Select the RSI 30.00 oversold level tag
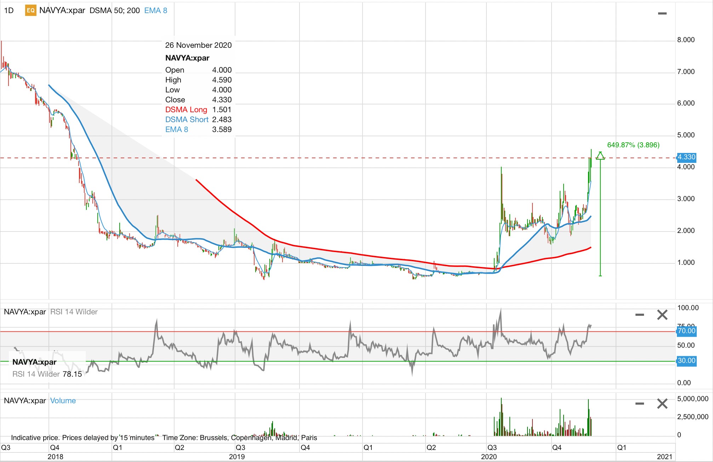713x462 pixels. click(x=686, y=360)
